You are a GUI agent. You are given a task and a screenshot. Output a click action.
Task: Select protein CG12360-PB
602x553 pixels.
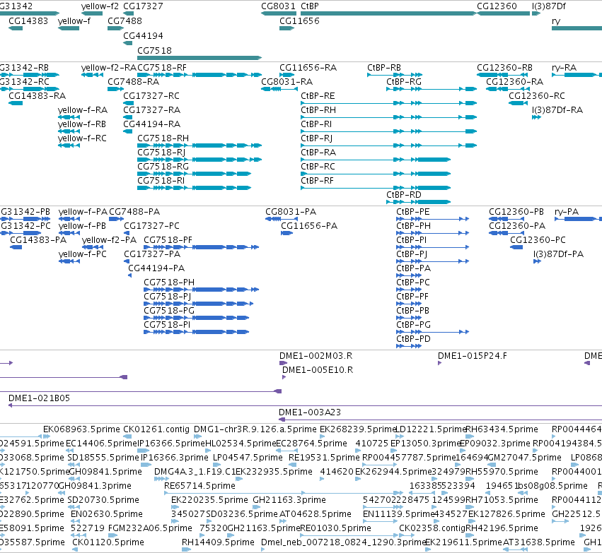[x=516, y=212]
